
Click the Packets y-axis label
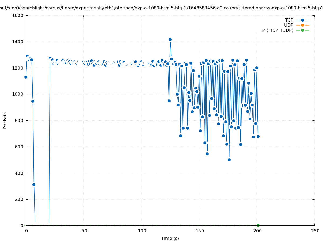click(5, 120)
